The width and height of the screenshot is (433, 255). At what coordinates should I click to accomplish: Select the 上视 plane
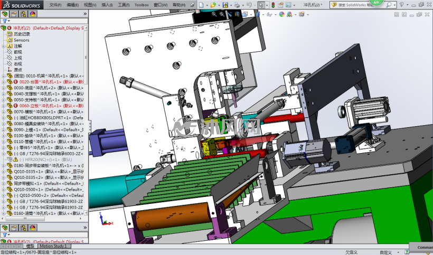[17, 58]
